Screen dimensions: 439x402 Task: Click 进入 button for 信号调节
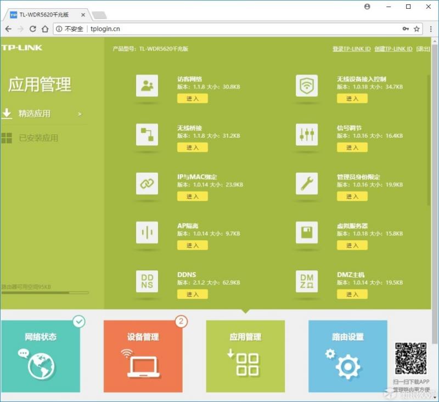click(x=352, y=148)
